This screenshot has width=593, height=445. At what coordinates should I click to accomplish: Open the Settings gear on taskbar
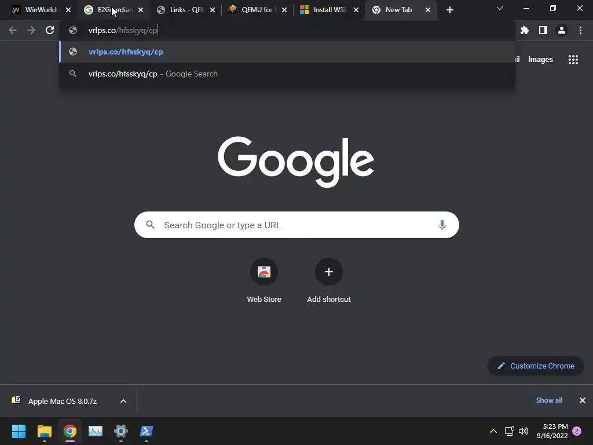click(x=121, y=431)
